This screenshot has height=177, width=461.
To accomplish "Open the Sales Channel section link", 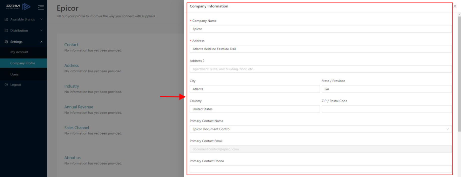I will click(77, 128).
